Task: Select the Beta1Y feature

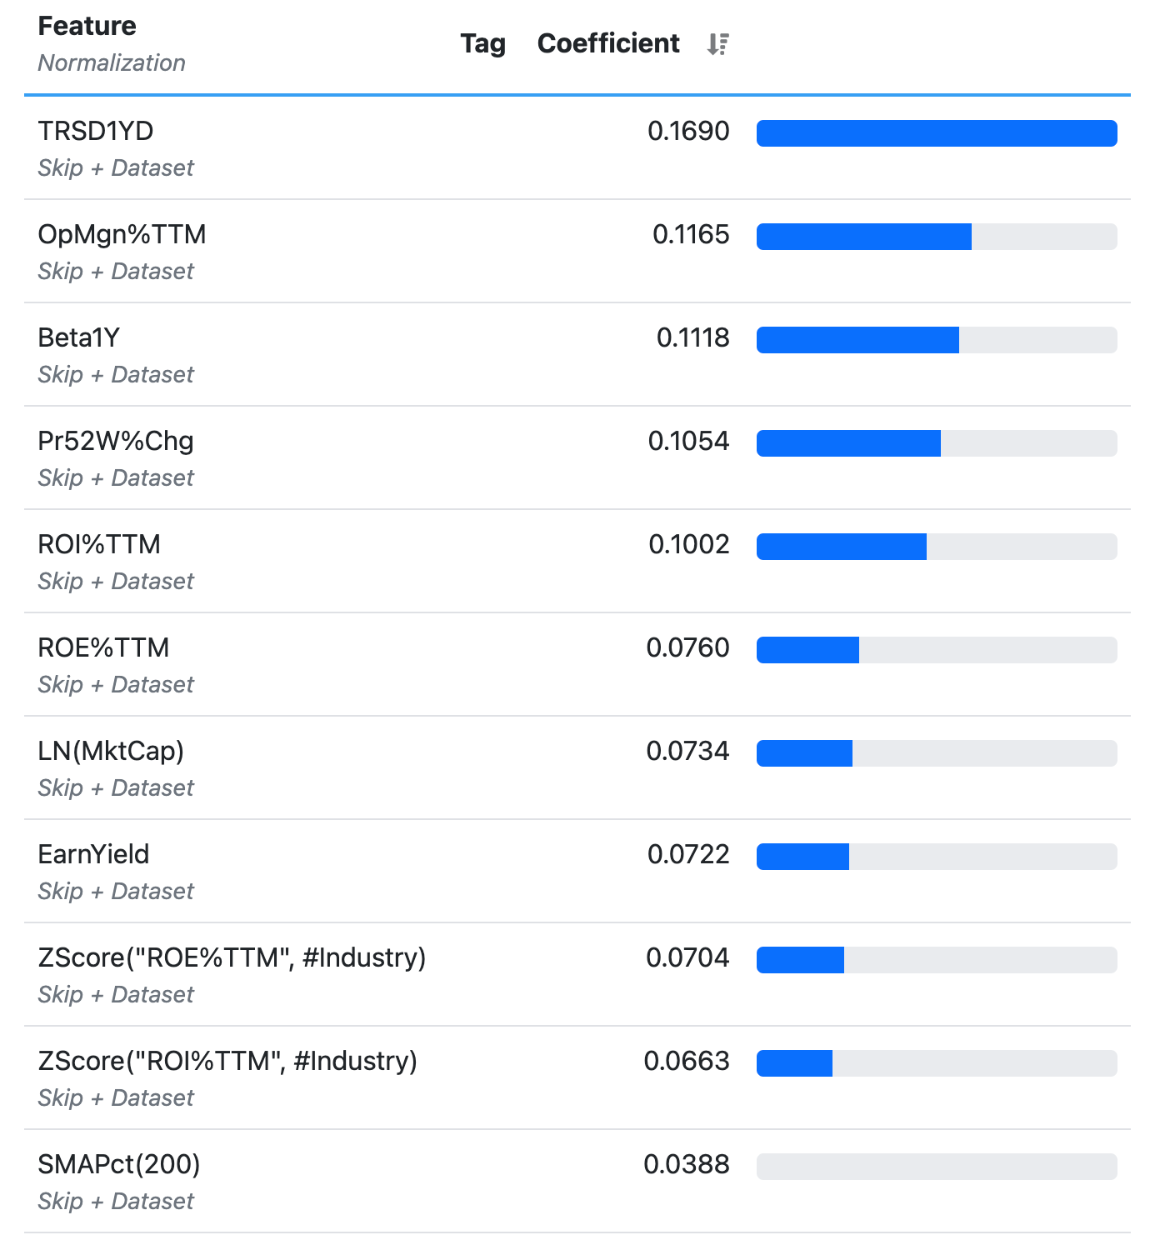Action: [x=79, y=338]
